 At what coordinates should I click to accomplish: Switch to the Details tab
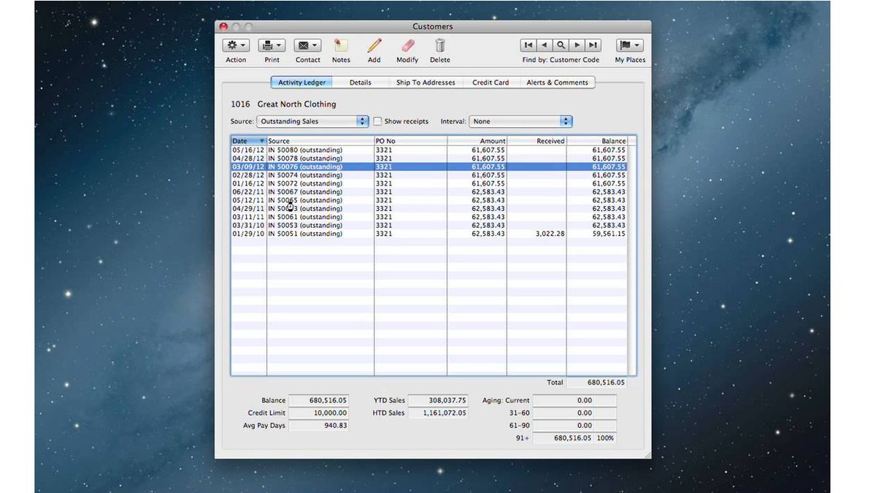[360, 82]
